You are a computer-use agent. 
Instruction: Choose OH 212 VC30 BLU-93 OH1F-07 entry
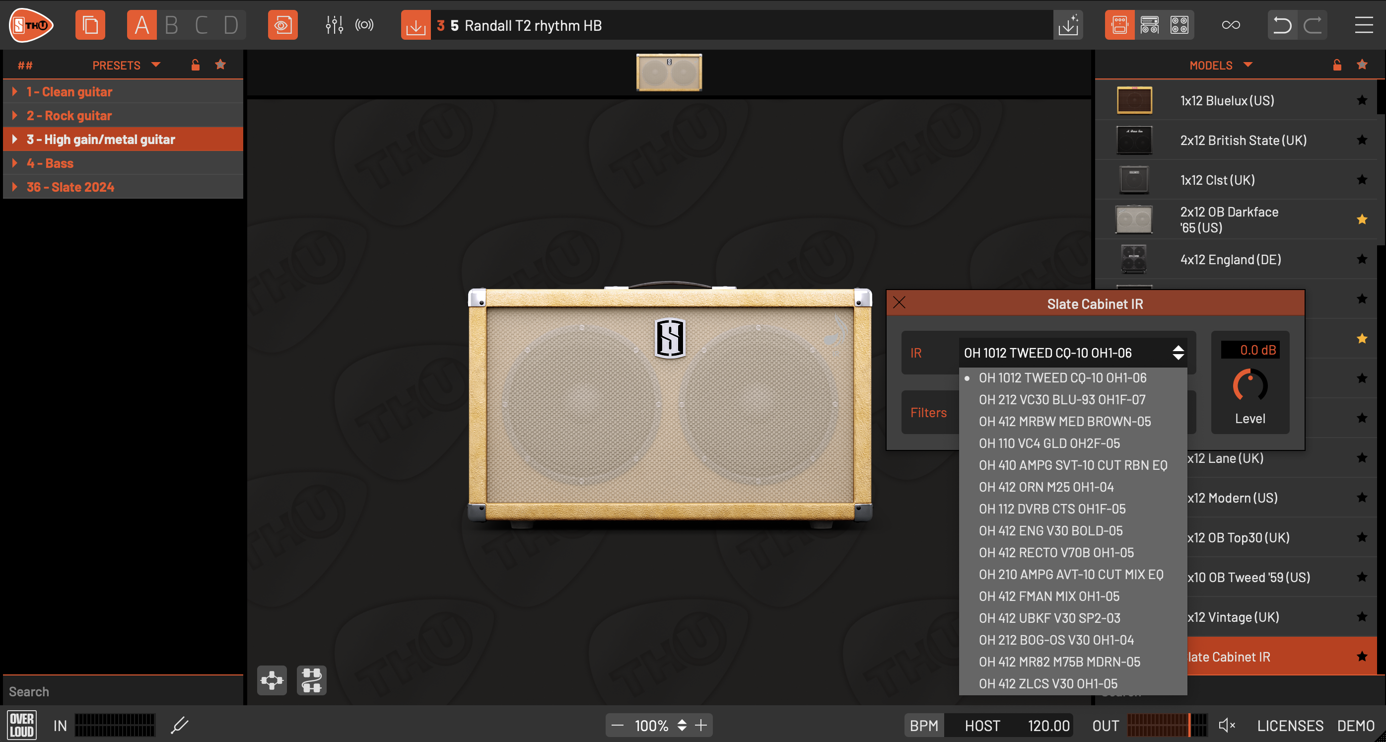[1061, 399]
